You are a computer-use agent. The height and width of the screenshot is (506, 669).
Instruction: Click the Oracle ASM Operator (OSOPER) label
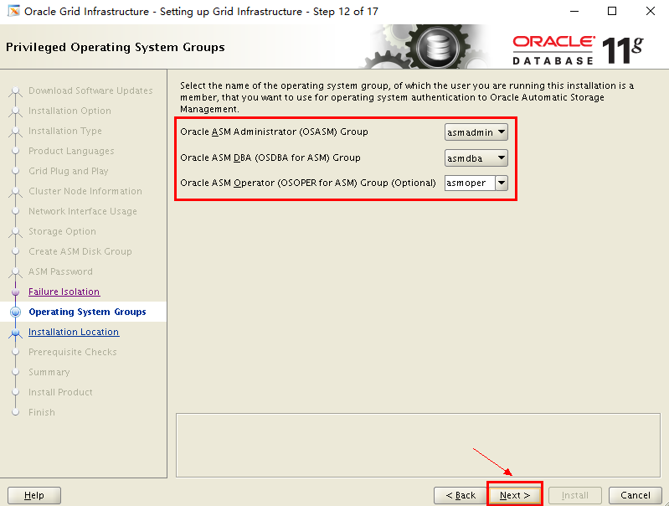307,183
